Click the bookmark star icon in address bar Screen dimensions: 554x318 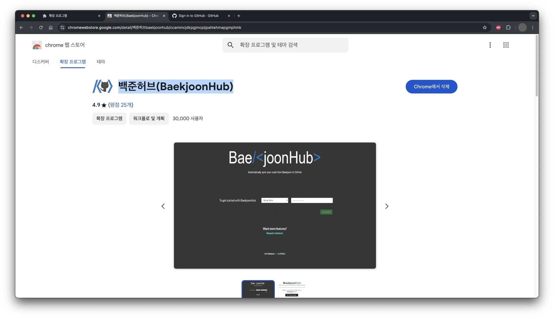pos(484,28)
